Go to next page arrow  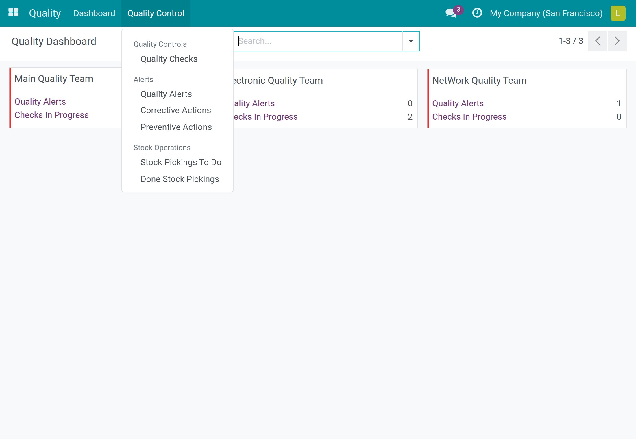[x=617, y=41]
